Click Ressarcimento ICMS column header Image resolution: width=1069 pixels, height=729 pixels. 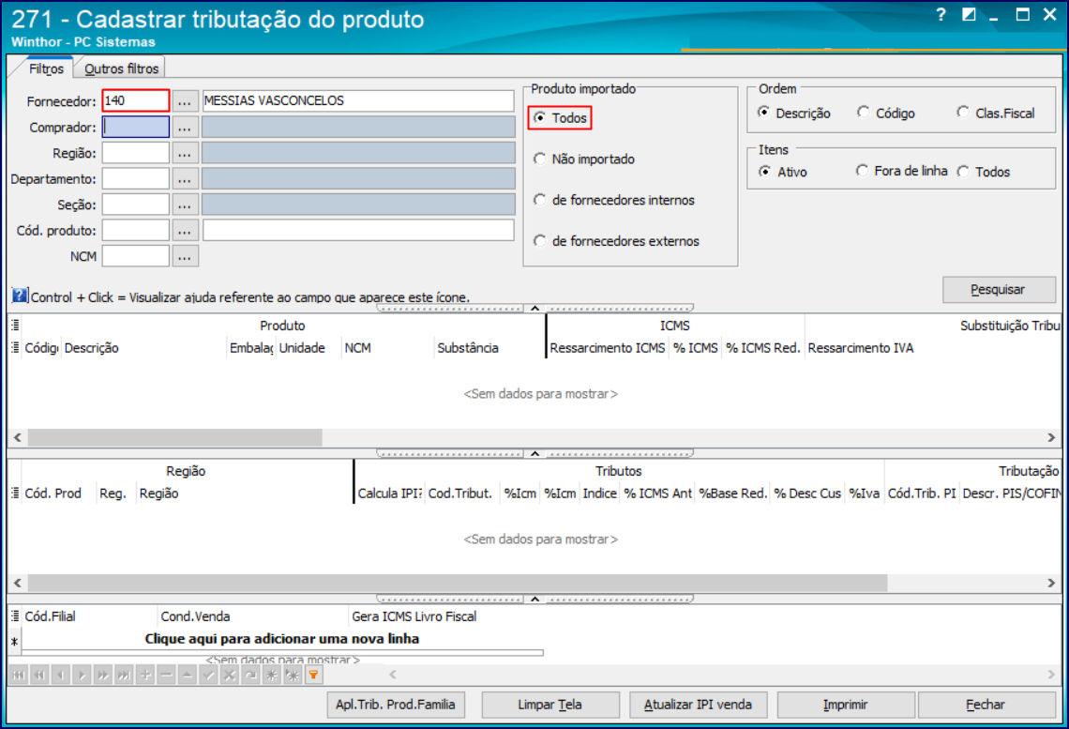tap(608, 348)
